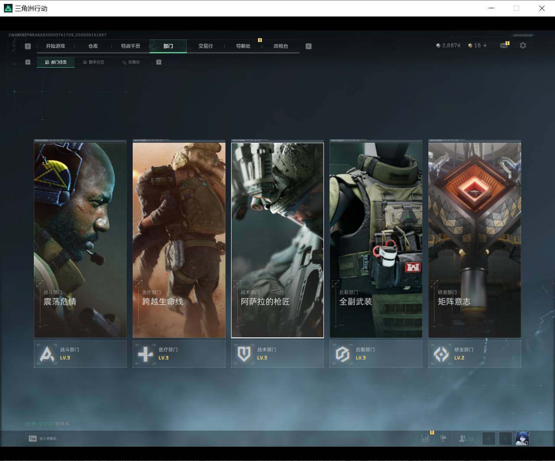Open the 震荡危情 combat department card
The height and width of the screenshot is (461, 555).
click(80, 240)
